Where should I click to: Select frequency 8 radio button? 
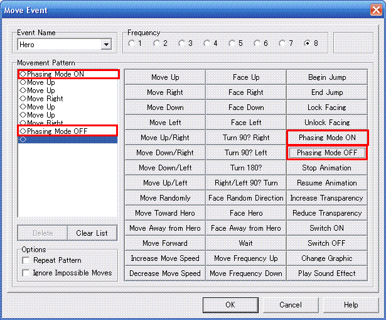(x=307, y=43)
